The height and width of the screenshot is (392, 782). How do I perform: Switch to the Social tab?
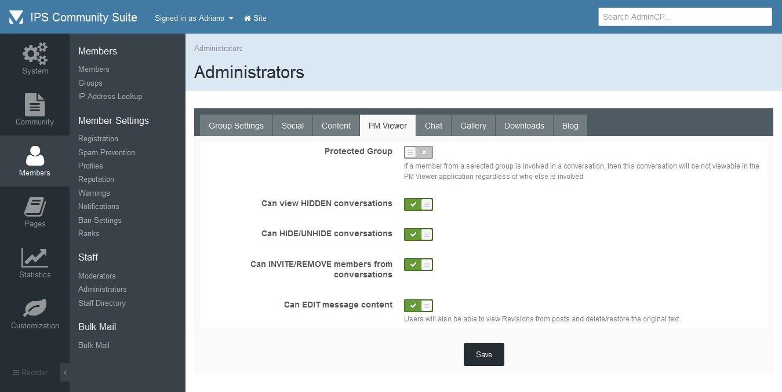point(293,126)
